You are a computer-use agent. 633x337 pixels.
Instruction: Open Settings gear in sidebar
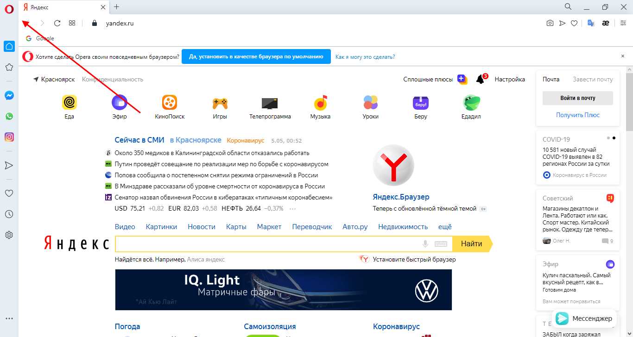9,235
